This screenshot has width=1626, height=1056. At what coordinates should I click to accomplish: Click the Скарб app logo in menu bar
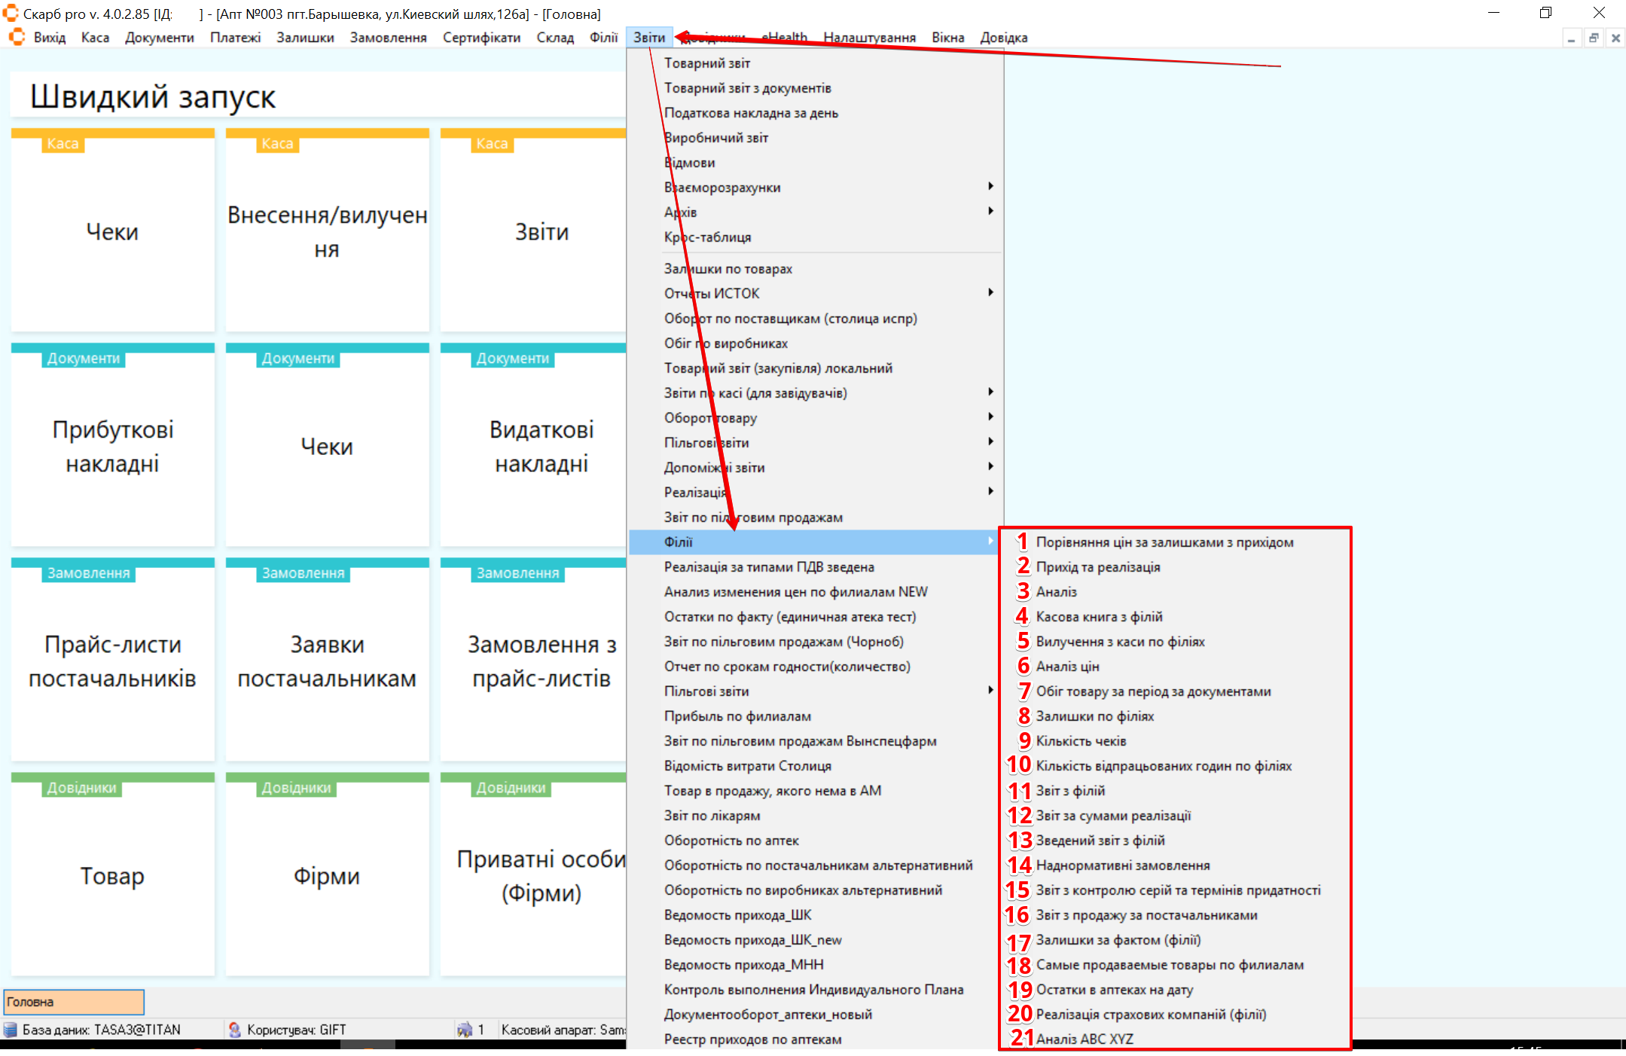[17, 38]
